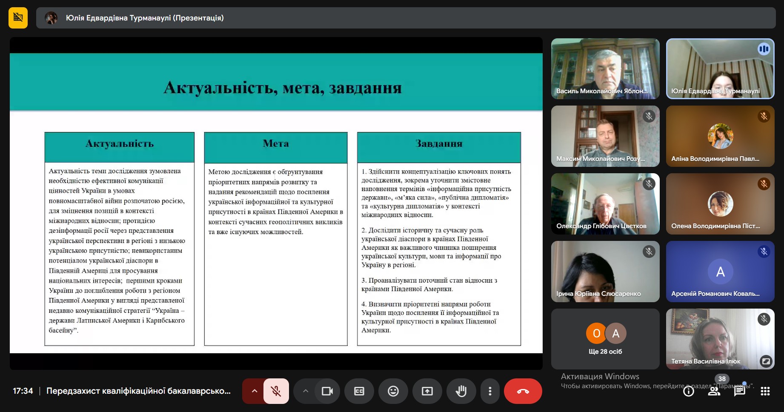Expand video settings chevron beside camera
This screenshot has height=412, width=784.
pos(305,391)
